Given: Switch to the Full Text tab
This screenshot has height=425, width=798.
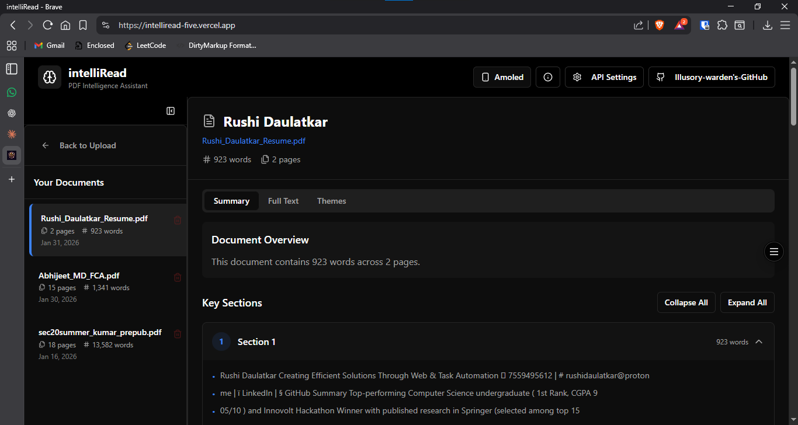Looking at the screenshot, I should pyautogui.click(x=283, y=200).
